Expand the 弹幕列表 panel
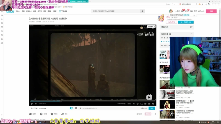Screen dimensions: 221x124 [x=191, y=27]
